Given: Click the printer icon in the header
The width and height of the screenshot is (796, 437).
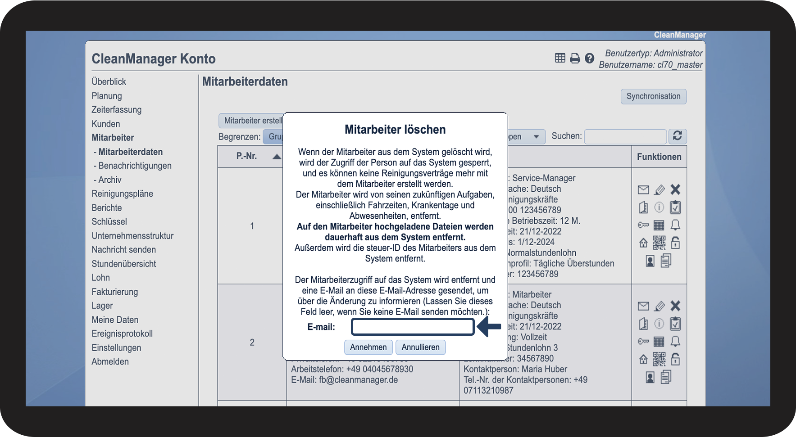Looking at the screenshot, I should [575, 58].
